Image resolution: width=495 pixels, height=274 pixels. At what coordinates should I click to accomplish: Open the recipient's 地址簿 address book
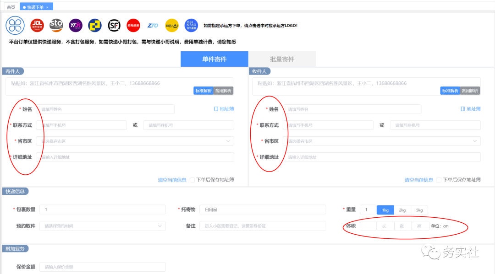tap(471, 109)
